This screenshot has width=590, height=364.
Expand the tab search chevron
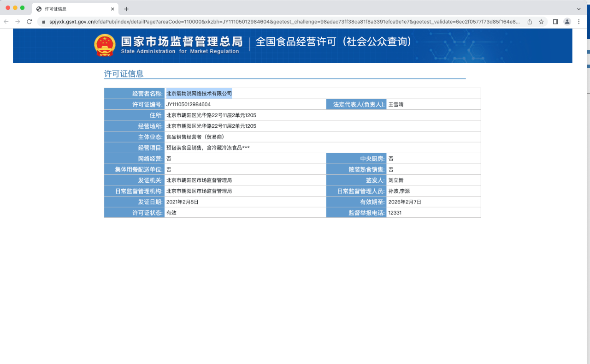[579, 9]
